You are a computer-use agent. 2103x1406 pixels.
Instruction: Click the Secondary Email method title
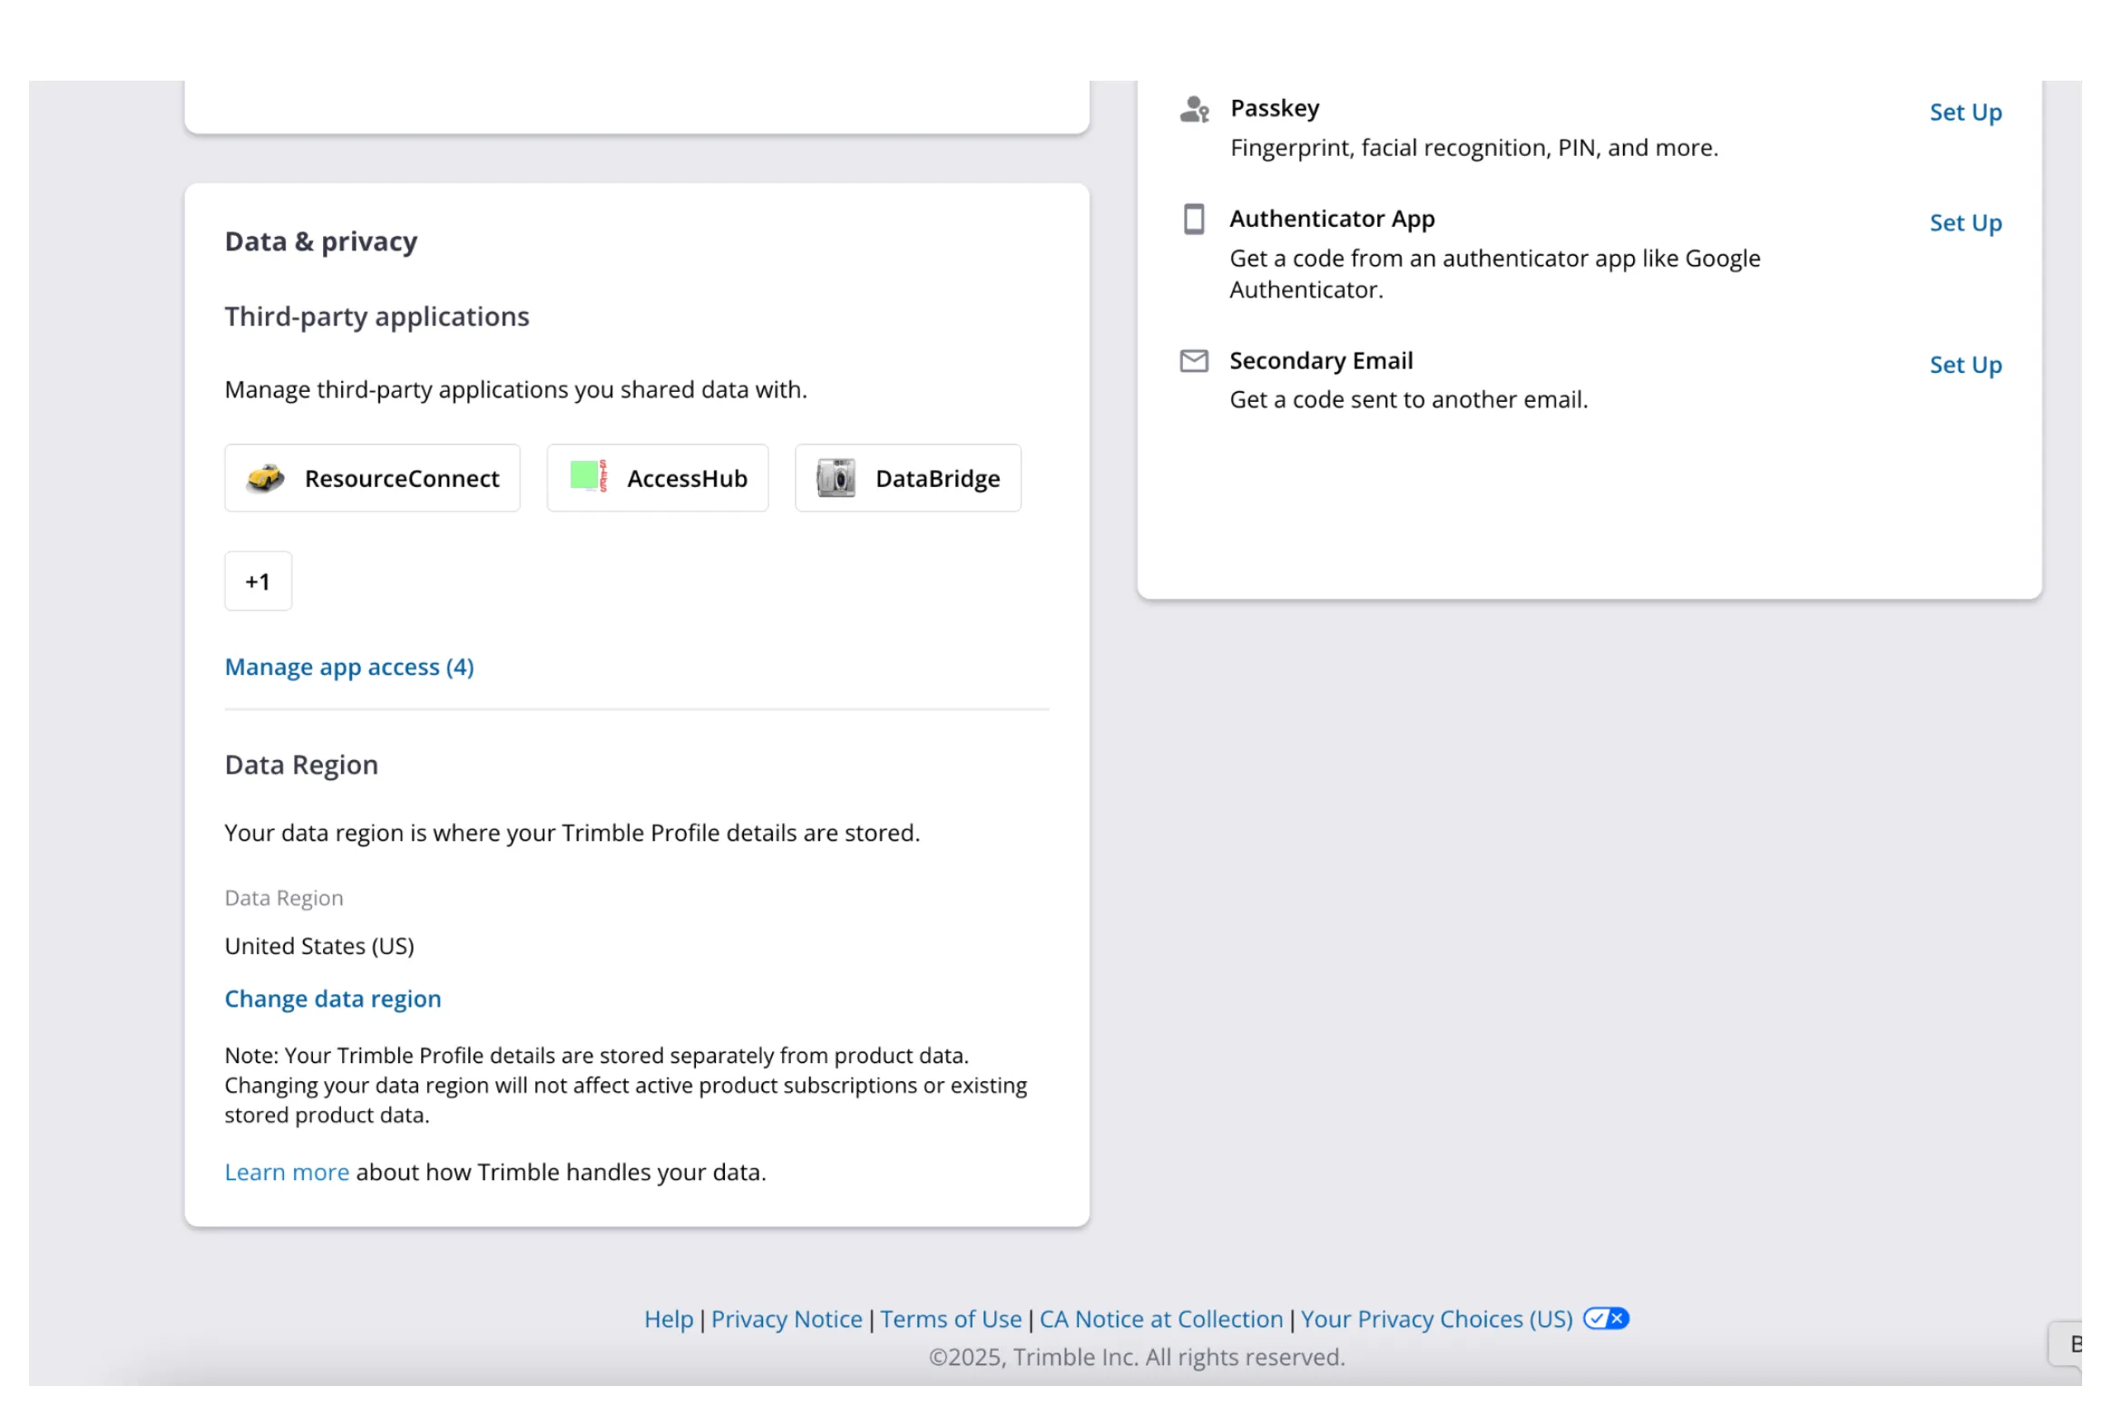pos(1321,361)
